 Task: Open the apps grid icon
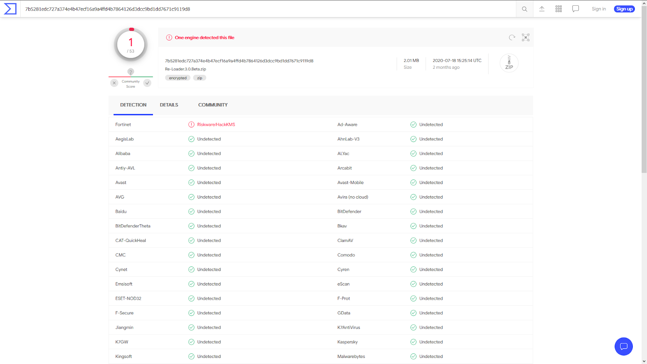click(559, 9)
